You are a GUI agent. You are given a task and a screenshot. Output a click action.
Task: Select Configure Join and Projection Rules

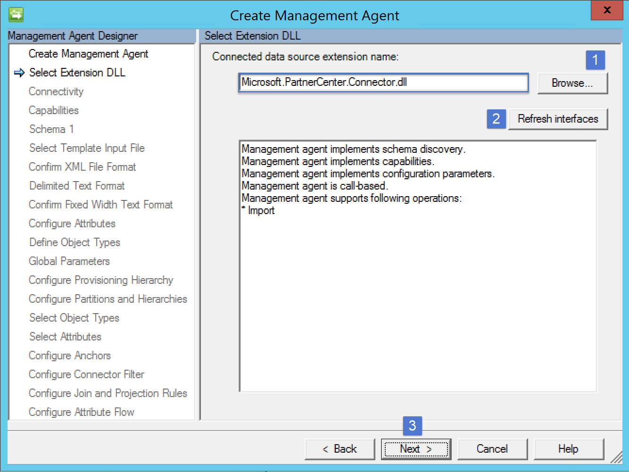108,393
